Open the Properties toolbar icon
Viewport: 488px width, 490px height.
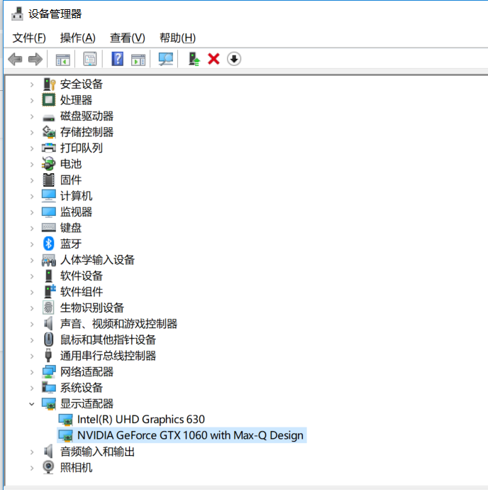(x=90, y=59)
